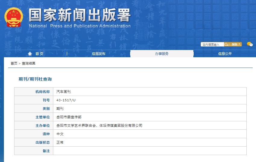Click the 主管单位 row label
Image resolution: width=256 pixels, height=162 pixels.
[x=42, y=117]
